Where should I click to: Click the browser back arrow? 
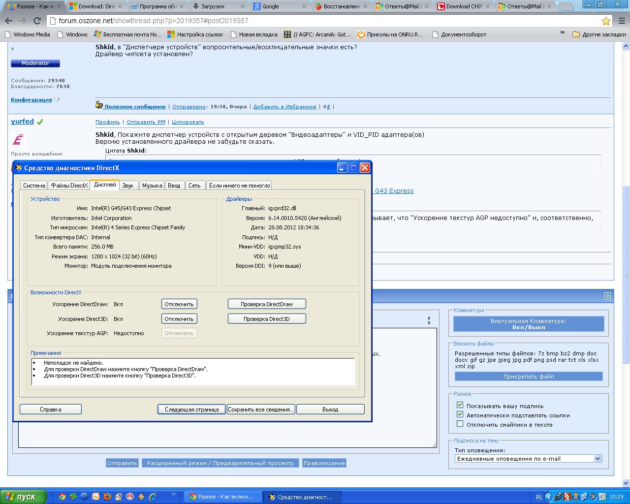(x=8, y=21)
